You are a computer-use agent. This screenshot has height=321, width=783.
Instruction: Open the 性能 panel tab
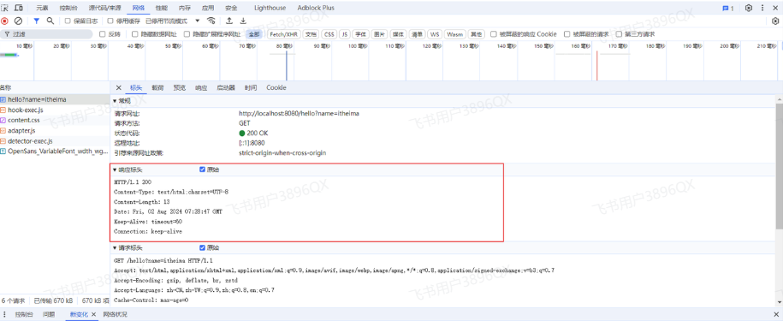pos(161,8)
